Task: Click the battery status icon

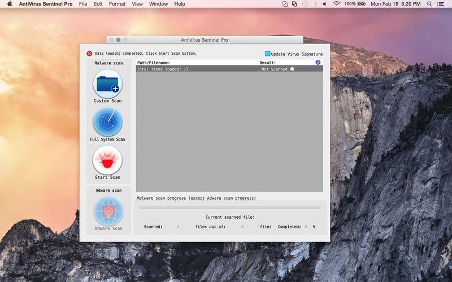Action: click(x=361, y=4)
